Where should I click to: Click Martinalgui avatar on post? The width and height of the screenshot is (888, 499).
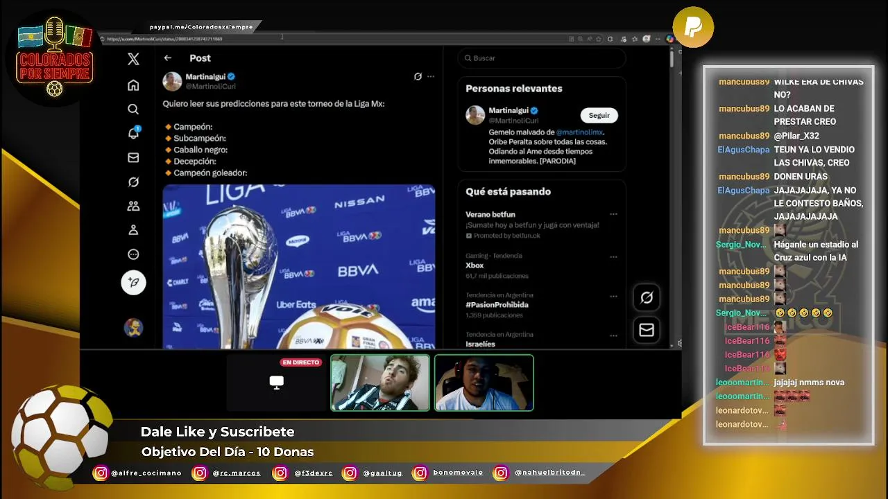(172, 82)
